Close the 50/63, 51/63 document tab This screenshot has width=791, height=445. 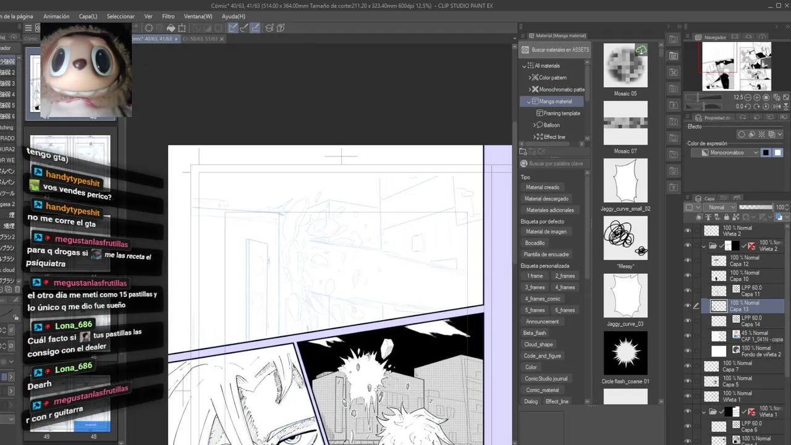click(222, 39)
